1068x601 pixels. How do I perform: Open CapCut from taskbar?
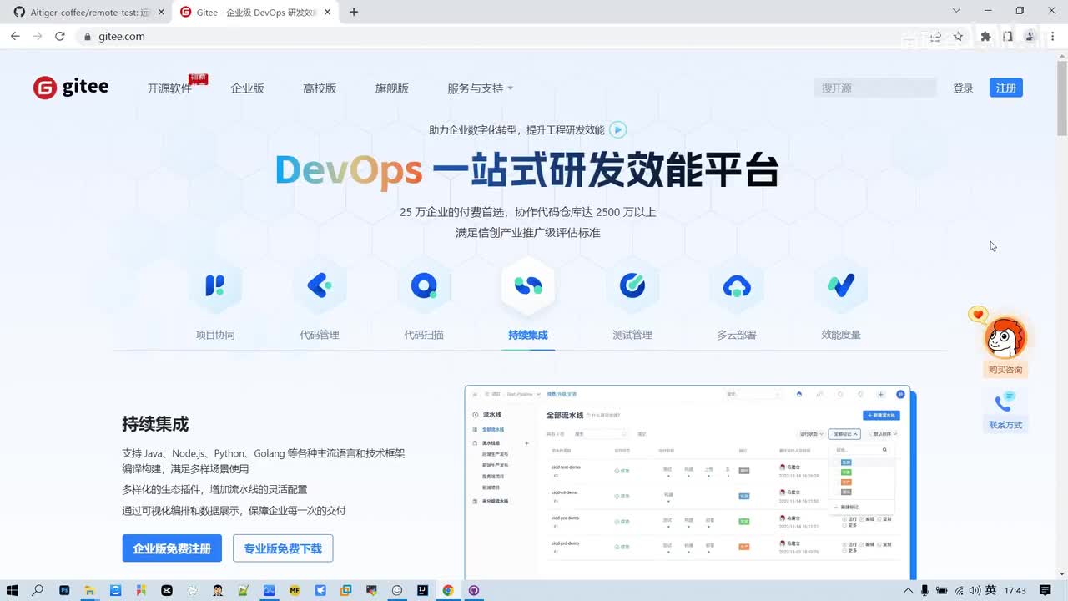point(167,590)
